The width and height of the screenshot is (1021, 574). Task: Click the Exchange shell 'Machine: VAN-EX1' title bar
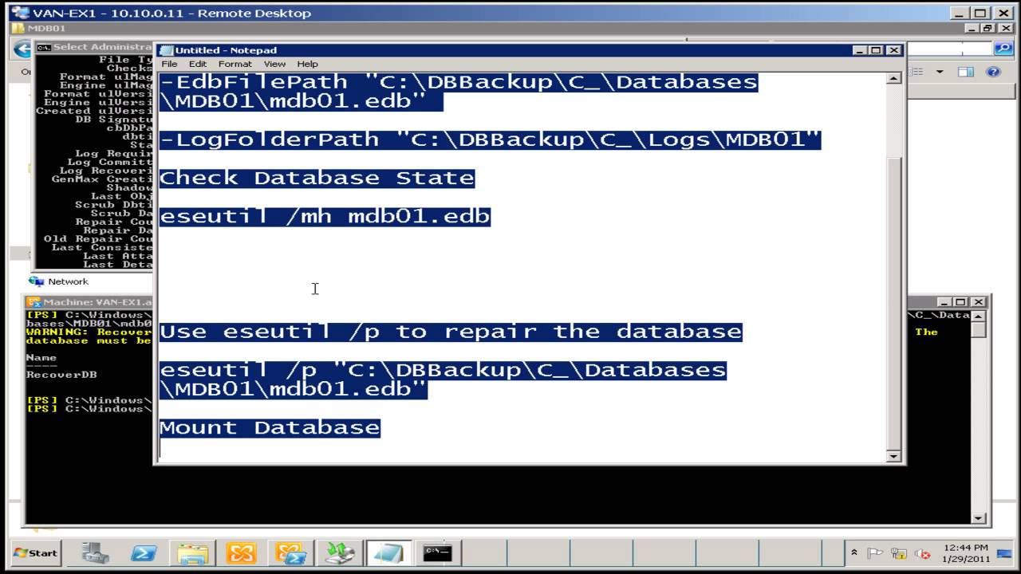pyautogui.click(x=90, y=302)
